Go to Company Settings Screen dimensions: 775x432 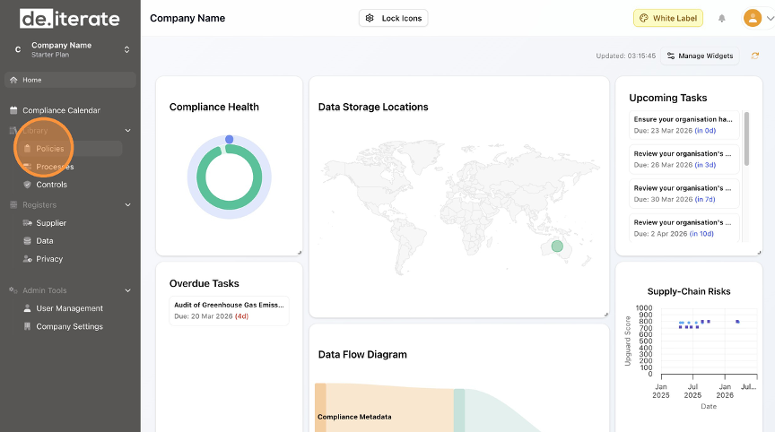(69, 326)
